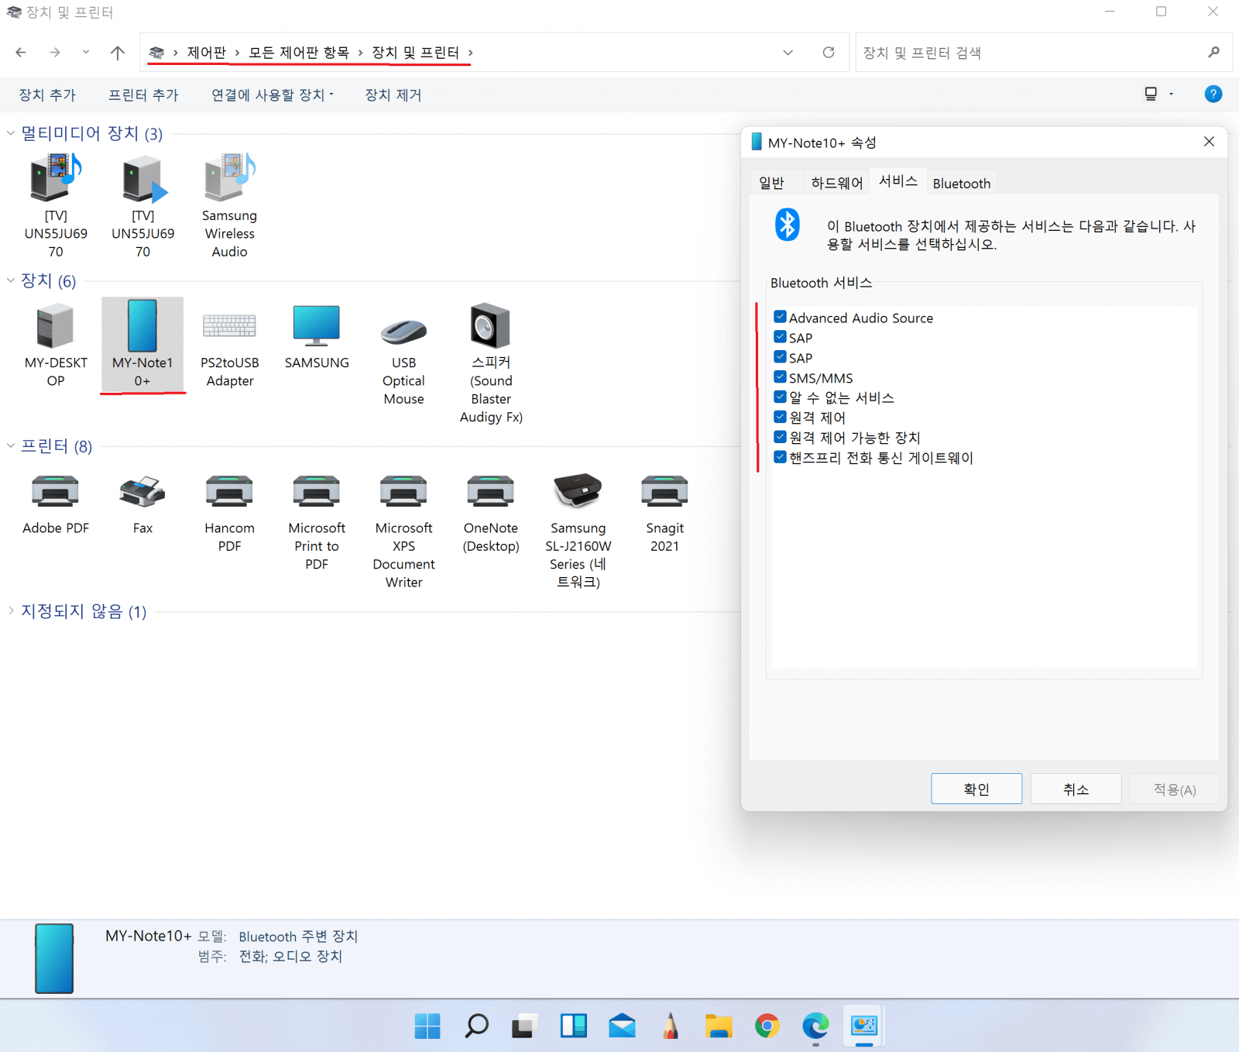Switch to the Bluetooth tab
The image size is (1239, 1052).
pyautogui.click(x=961, y=183)
